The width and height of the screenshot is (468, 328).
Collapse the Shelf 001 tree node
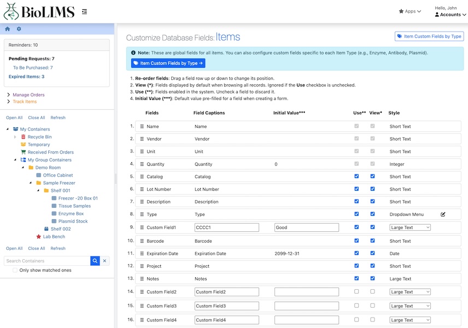pos(38,190)
